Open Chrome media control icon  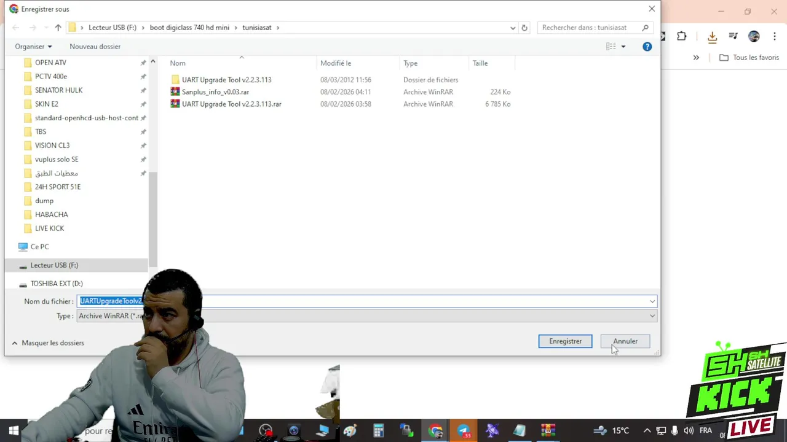click(733, 36)
